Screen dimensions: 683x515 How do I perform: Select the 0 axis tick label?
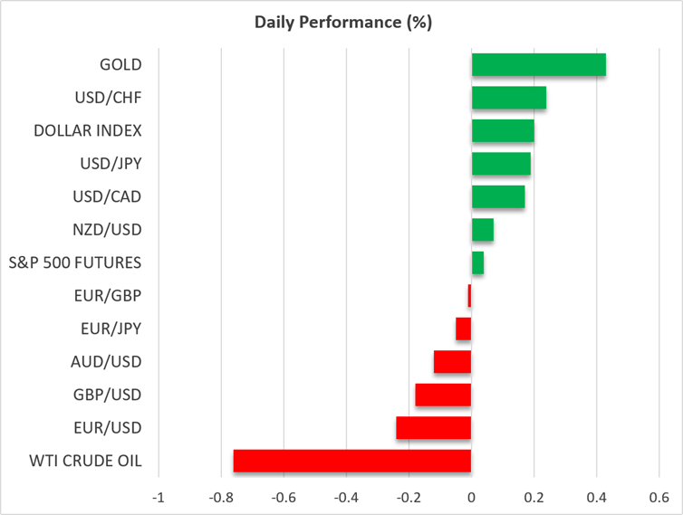tap(471, 498)
